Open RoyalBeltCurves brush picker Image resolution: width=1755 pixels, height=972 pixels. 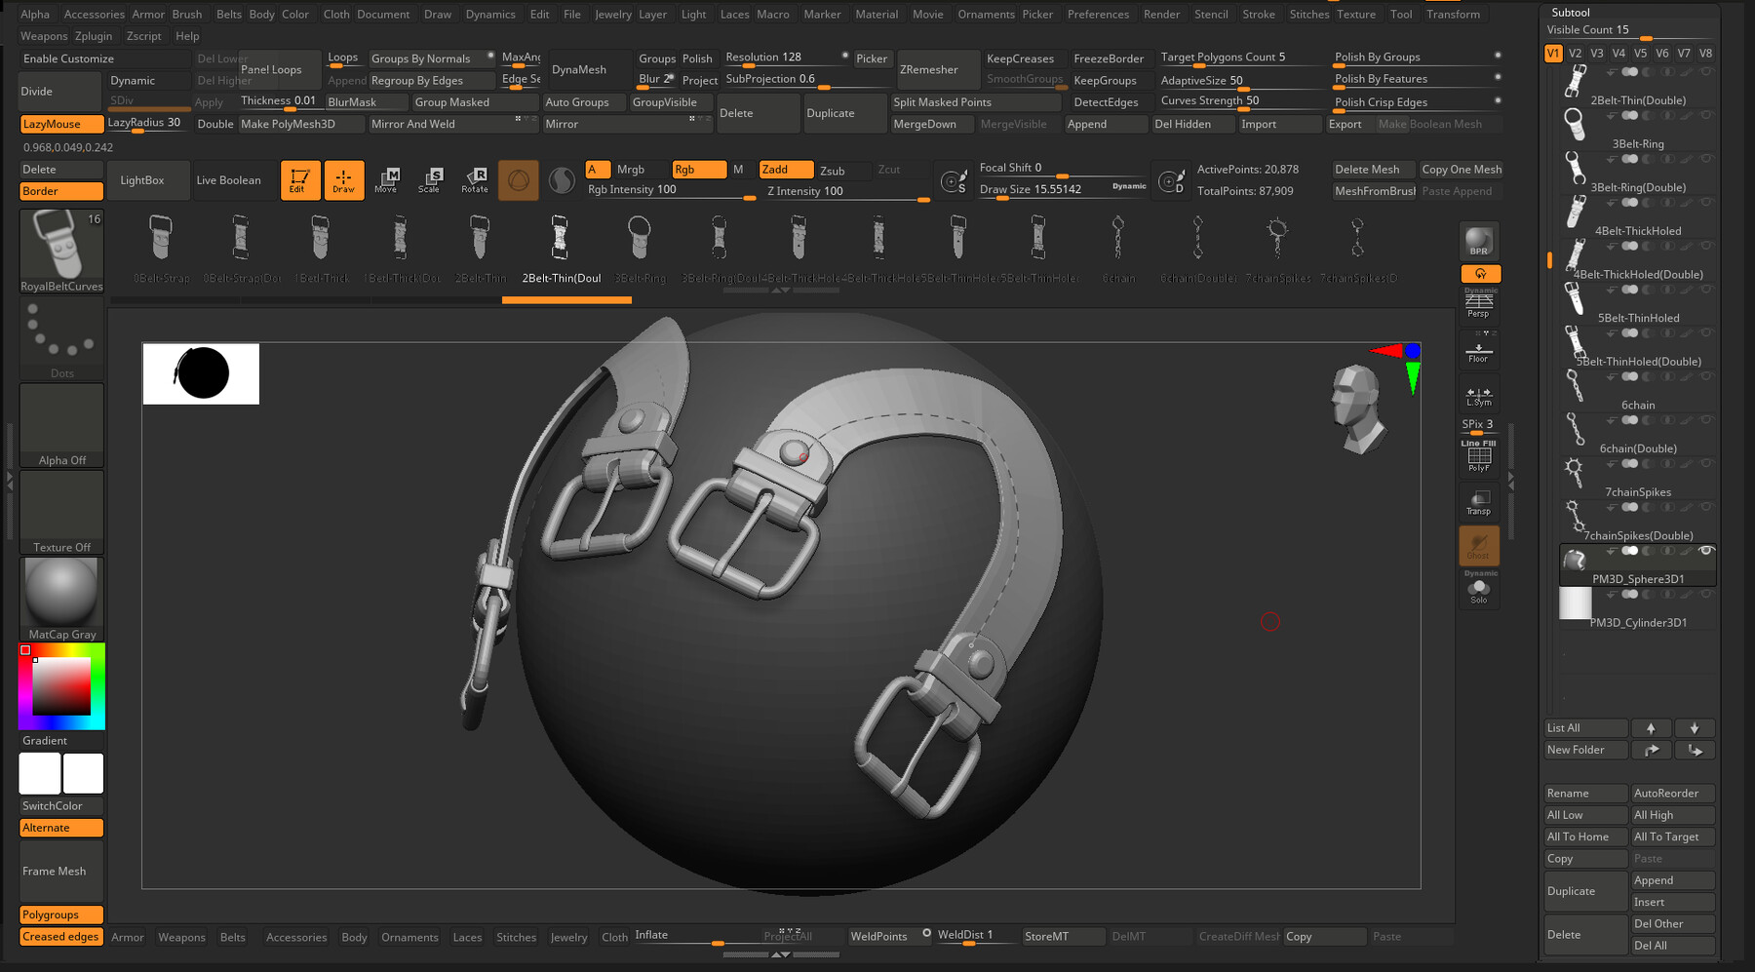[61, 251]
